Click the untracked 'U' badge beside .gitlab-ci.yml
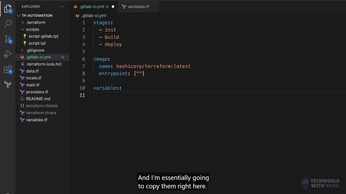This screenshot has width=346, height=194. (x=63, y=57)
